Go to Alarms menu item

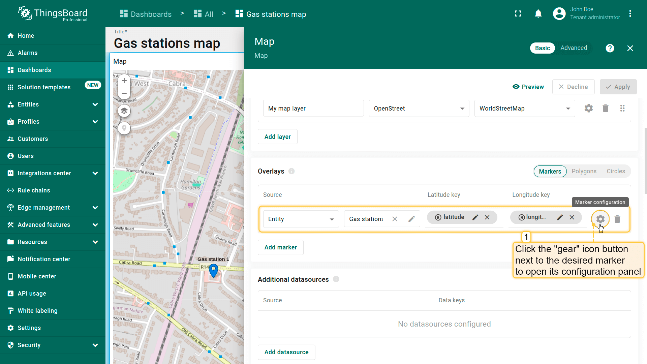pos(28,53)
